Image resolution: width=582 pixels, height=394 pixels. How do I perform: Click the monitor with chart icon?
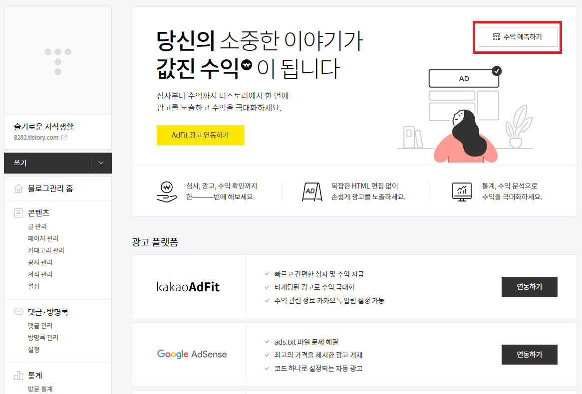coord(462,192)
